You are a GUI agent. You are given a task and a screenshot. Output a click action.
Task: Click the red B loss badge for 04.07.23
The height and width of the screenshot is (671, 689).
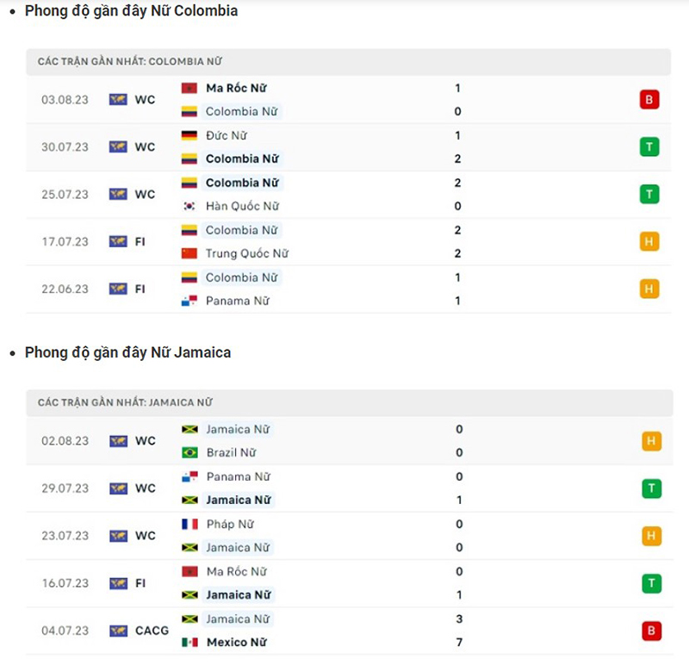pos(651,631)
